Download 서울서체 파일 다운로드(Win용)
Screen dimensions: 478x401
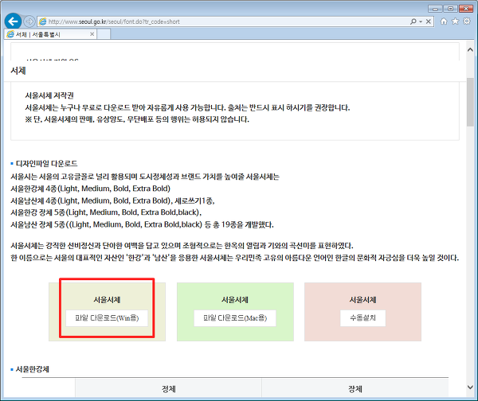[107, 318]
